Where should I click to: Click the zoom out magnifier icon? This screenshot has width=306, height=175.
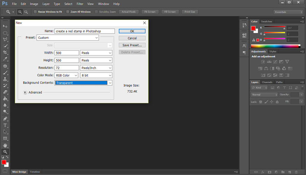(26, 12)
